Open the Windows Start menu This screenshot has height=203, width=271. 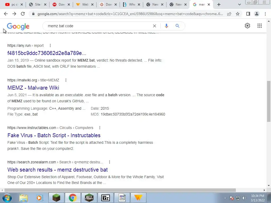7,198
